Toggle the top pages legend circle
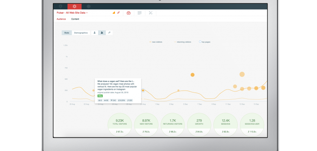317x151 pixels. coord(205,42)
